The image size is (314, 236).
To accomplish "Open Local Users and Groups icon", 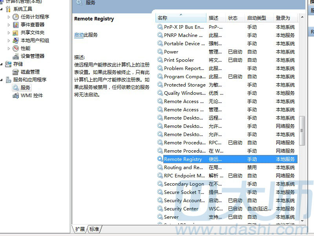I will point(16,41).
